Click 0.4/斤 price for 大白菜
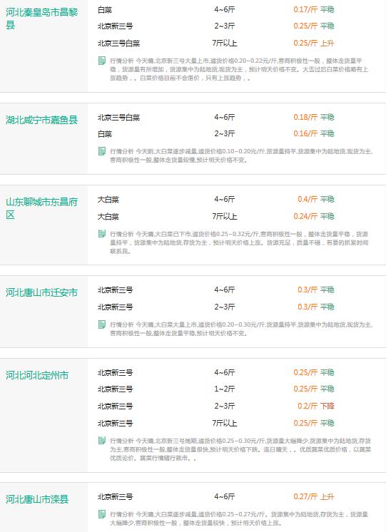The width and height of the screenshot is (386, 532). pyautogui.click(x=308, y=199)
